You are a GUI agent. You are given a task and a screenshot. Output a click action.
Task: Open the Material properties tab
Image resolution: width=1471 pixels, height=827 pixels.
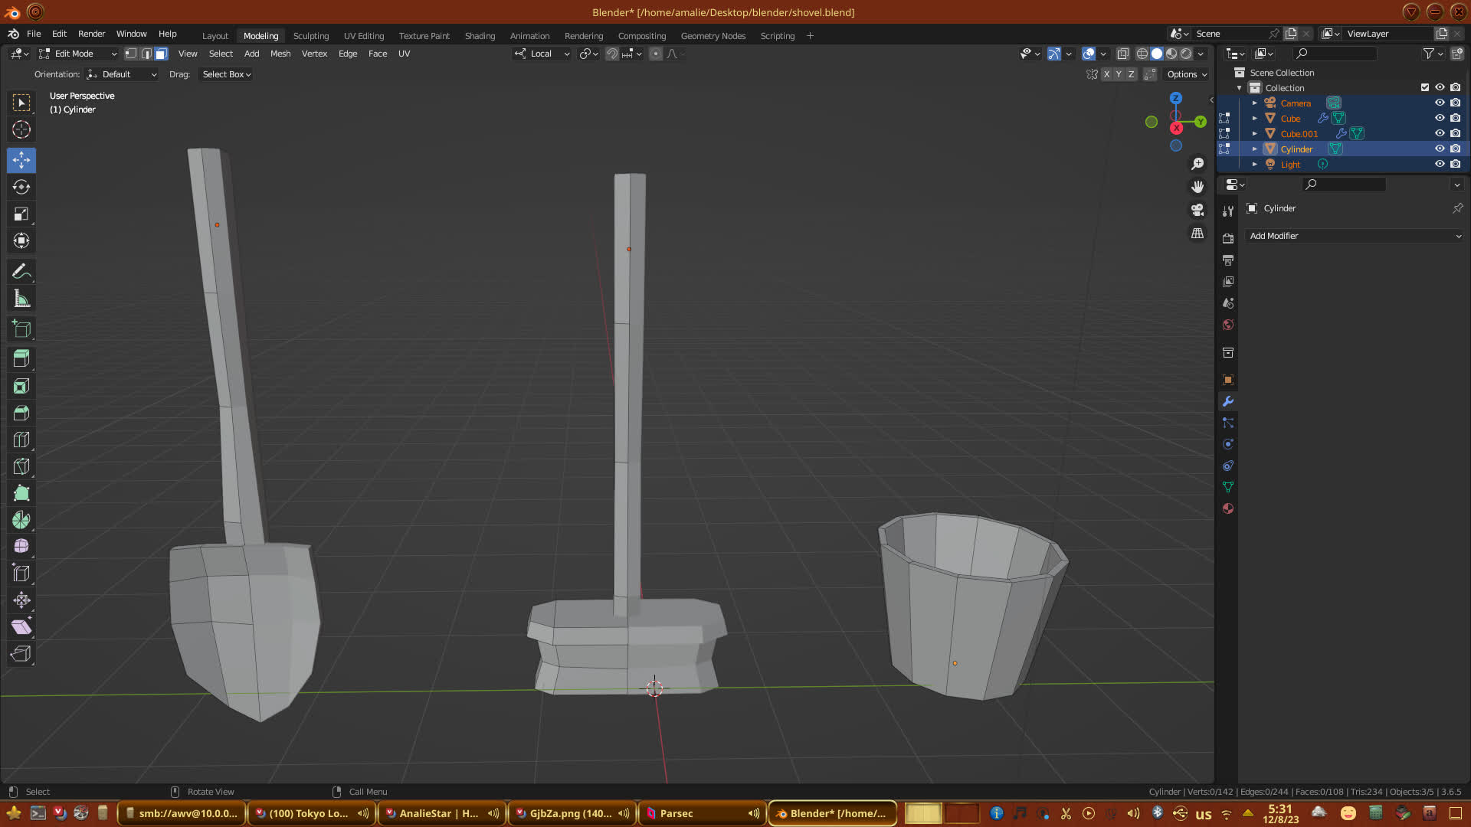[x=1228, y=508]
